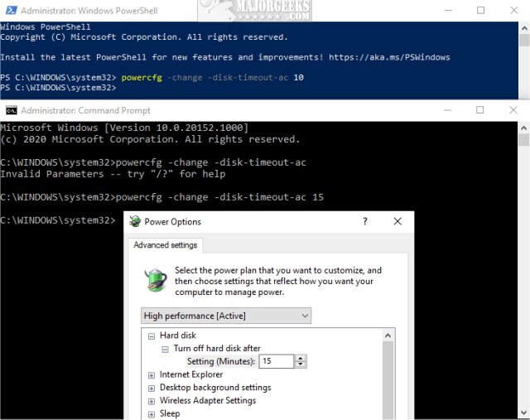Open the High performance power plan dropdown
The width and height of the screenshot is (530, 420).
coord(226,316)
